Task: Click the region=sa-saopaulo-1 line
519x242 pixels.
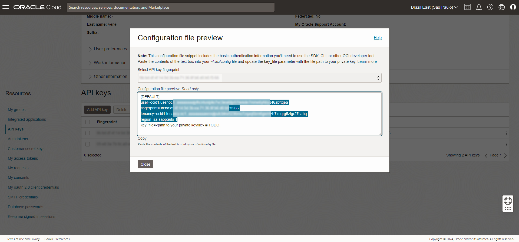Action: point(159,119)
